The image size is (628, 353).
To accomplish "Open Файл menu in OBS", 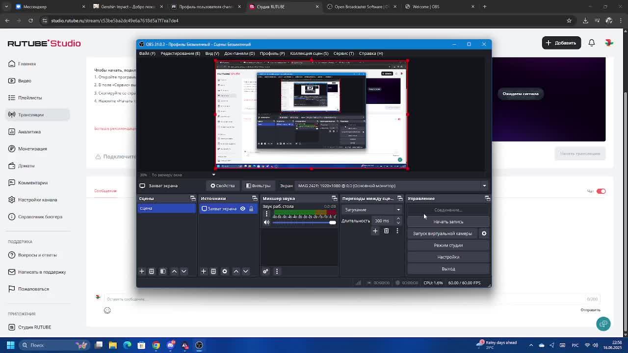I will (x=147, y=53).
